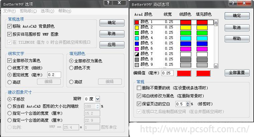Select the red 颜色 1 Acad color icon
Image resolution: width=254 pixels, height=137 pixels.
137,22
